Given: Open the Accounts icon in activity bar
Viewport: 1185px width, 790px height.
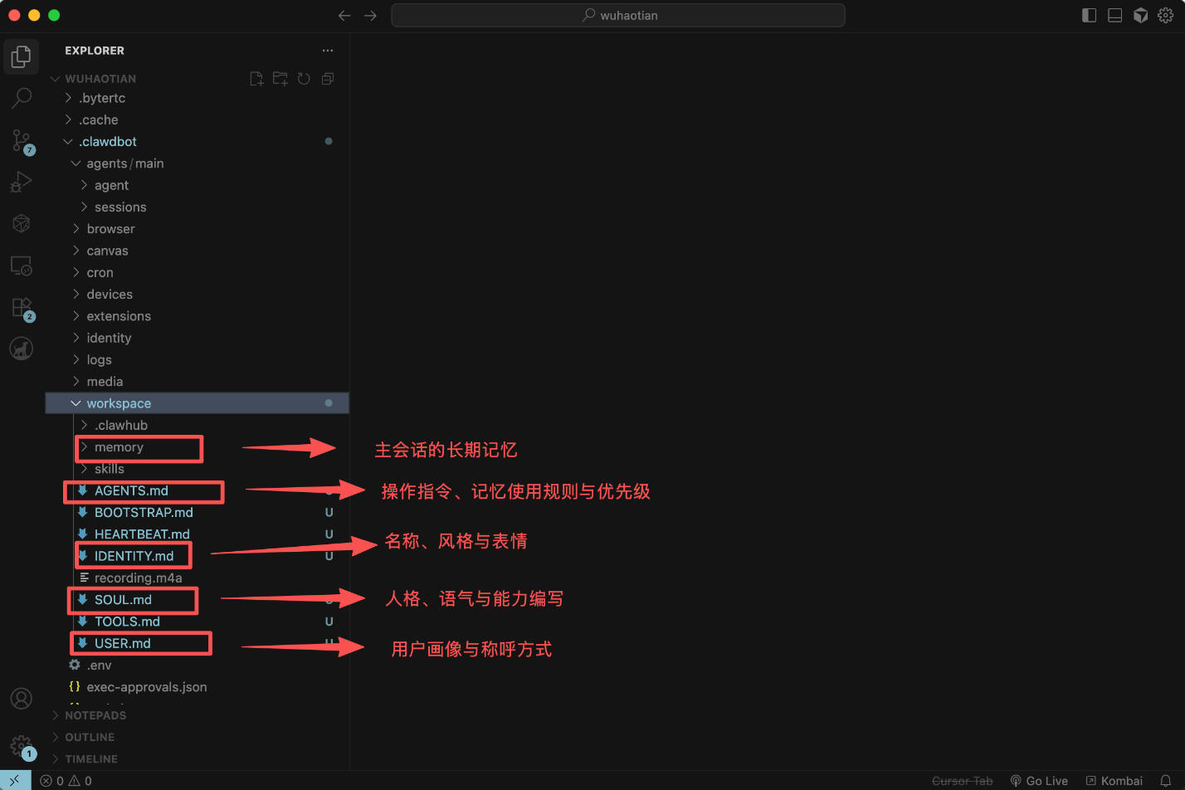Looking at the screenshot, I should pyautogui.click(x=22, y=699).
